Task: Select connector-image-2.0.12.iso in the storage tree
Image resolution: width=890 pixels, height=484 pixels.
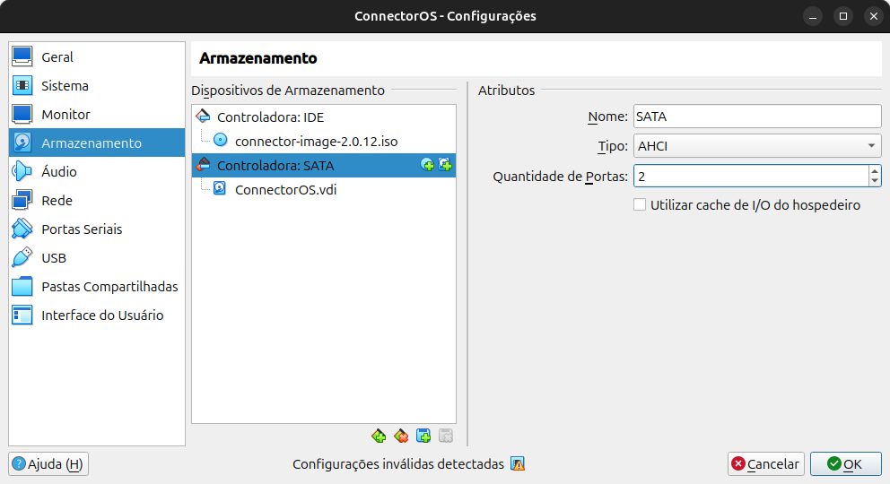Action: [316, 141]
